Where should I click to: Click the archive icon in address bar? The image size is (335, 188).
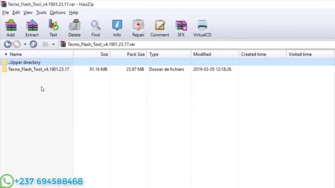63,44
